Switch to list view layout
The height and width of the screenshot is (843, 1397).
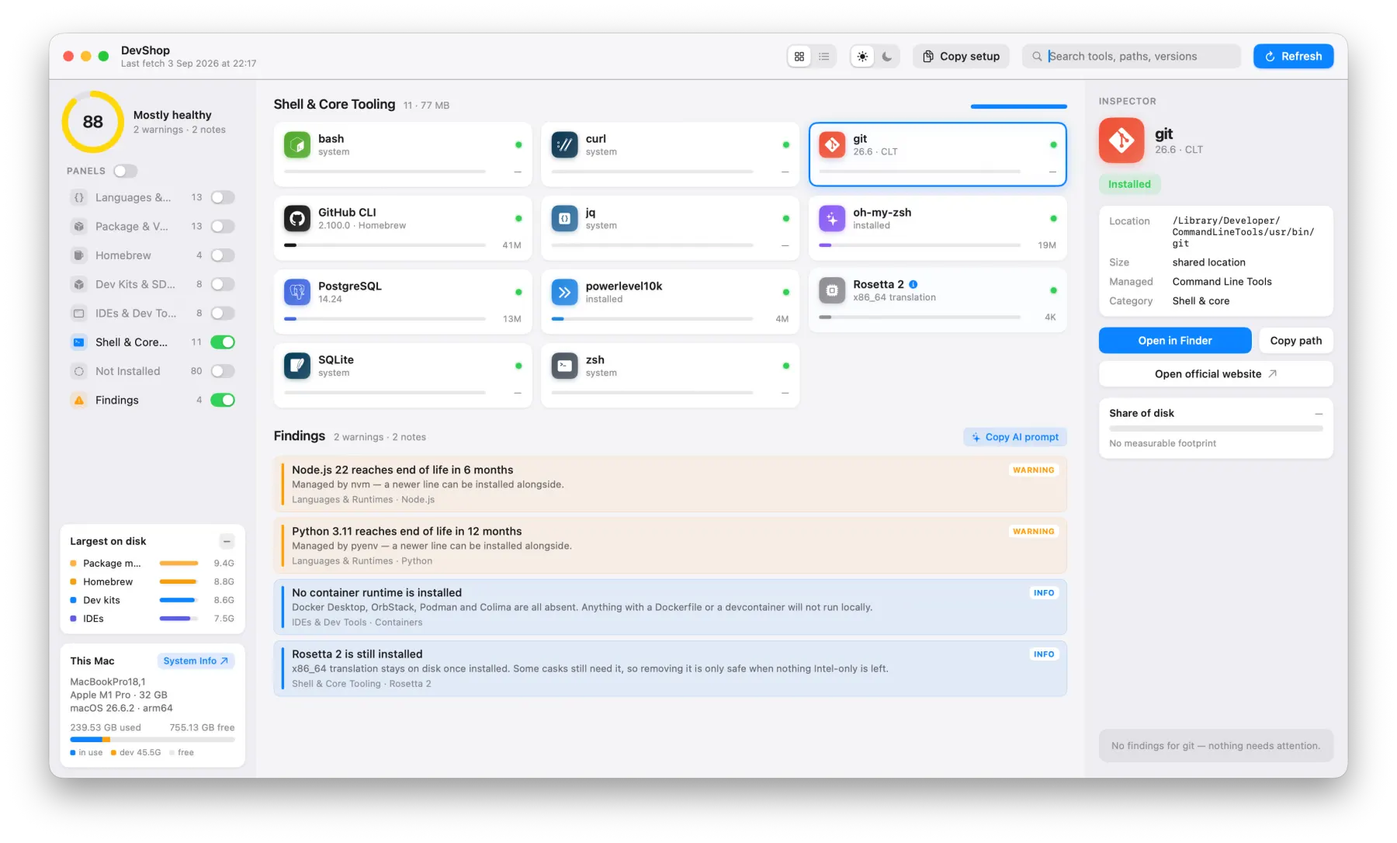pos(823,56)
